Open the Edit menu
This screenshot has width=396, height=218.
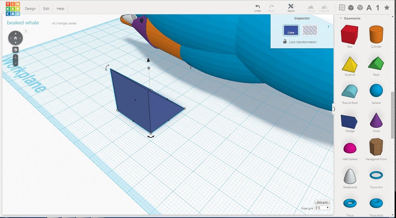pyautogui.click(x=46, y=8)
